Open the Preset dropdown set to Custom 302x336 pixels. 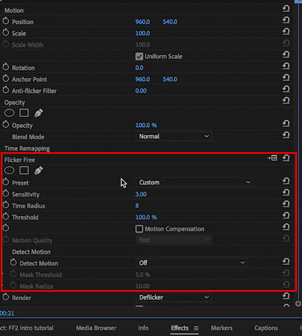(194, 182)
